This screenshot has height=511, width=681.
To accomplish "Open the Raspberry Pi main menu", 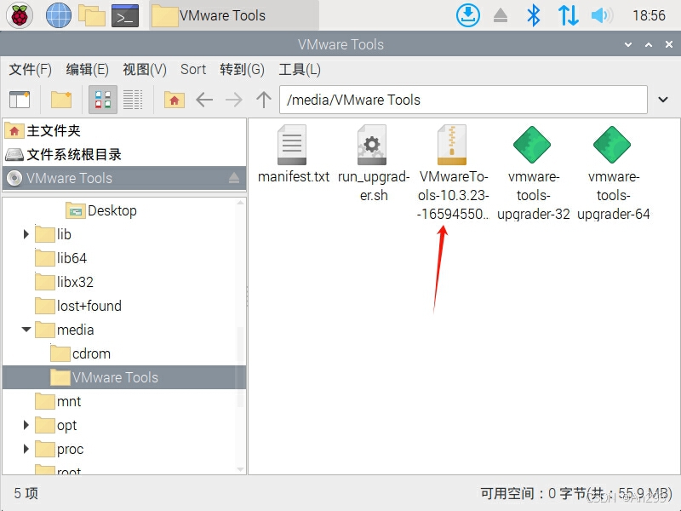I will 20,15.
